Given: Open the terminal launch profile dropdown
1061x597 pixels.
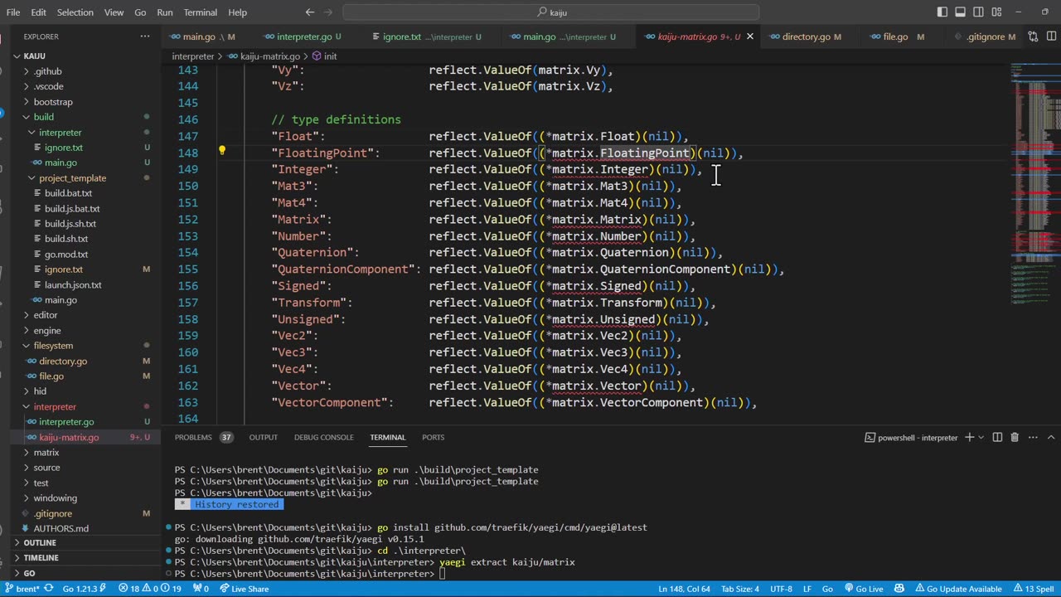Looking at the screenshot, I should (x=981, y=437).
